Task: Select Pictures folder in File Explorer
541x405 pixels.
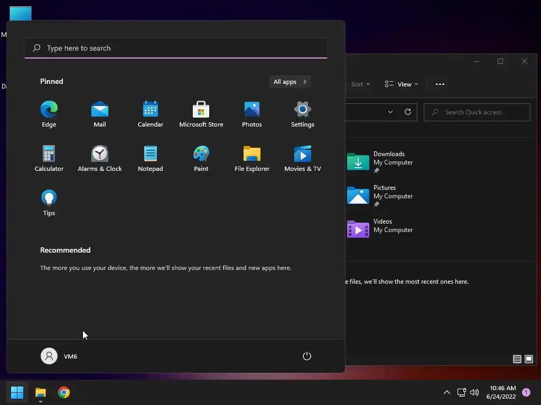Action: pos(380,196)
